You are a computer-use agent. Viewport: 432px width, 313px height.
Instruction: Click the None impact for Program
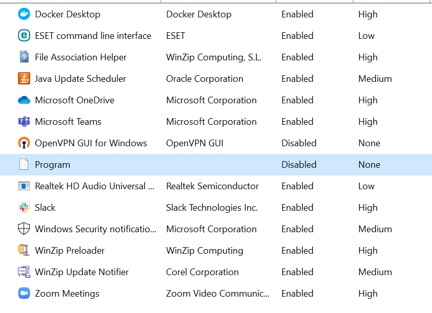(369, 164)
